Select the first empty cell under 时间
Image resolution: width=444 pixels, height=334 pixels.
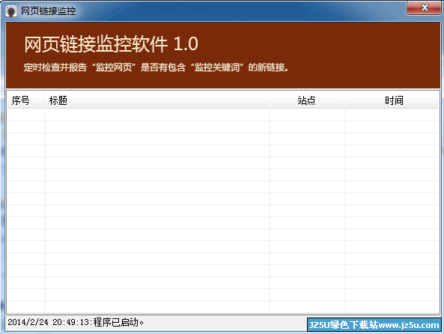tap(392, 115)
